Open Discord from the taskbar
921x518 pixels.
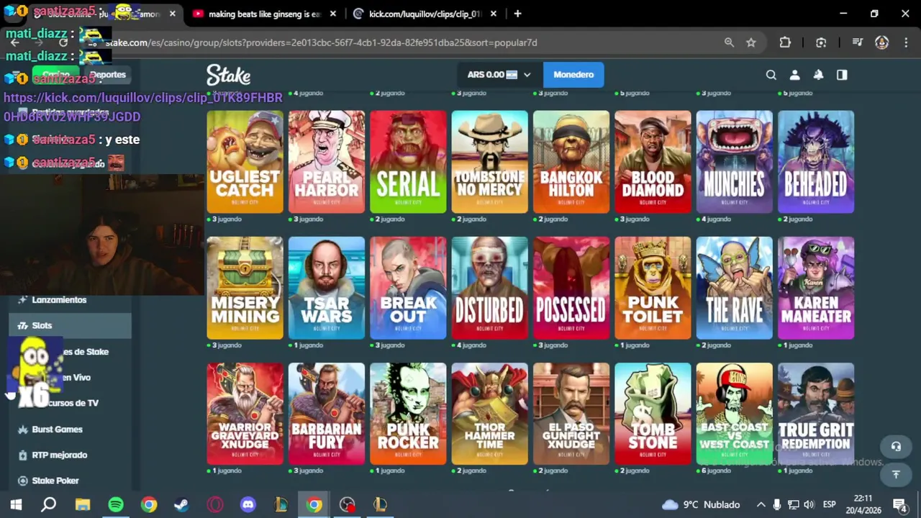pyautogui.click(x=248, y=505)
